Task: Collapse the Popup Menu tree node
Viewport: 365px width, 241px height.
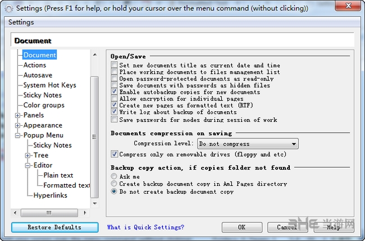Action: 17,135
